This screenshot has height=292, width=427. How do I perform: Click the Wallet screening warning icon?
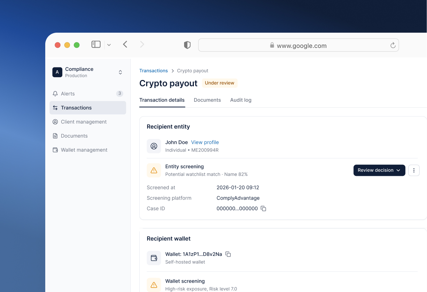pyautogui.click(x=154, y=285)
